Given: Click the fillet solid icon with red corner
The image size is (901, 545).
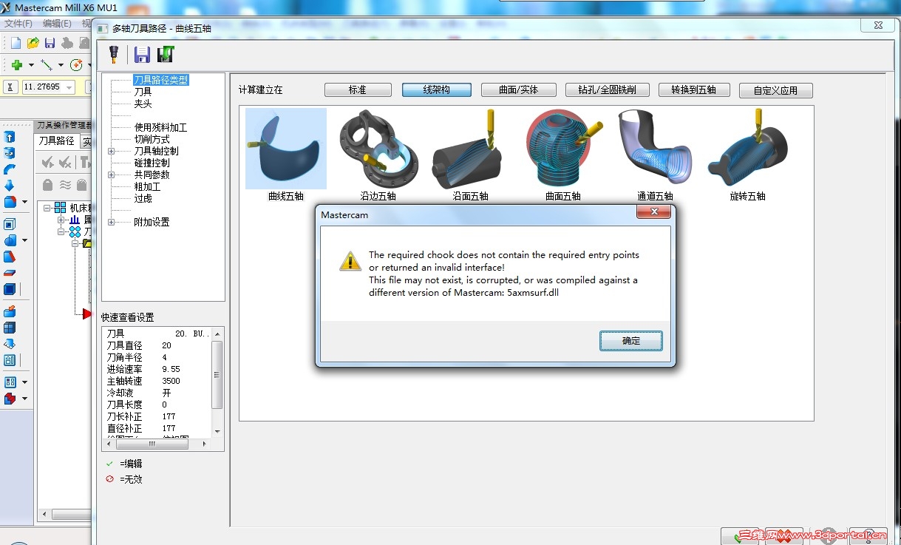Looking at the screenshot, I should [10, 202].
